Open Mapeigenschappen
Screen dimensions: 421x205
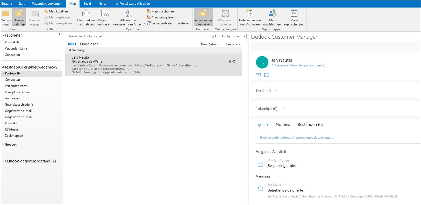(x=294, y=18)
